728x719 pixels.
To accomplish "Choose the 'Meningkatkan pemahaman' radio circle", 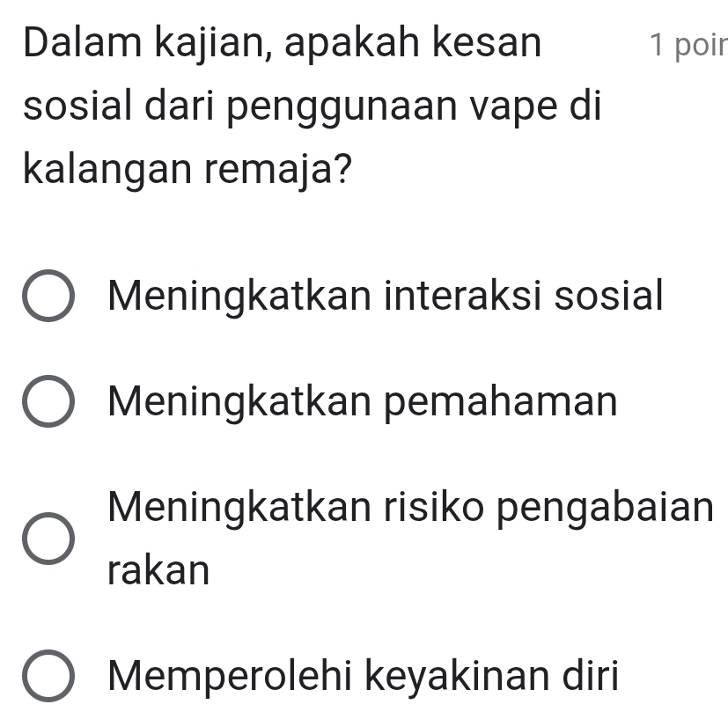I will pos(48,403).
